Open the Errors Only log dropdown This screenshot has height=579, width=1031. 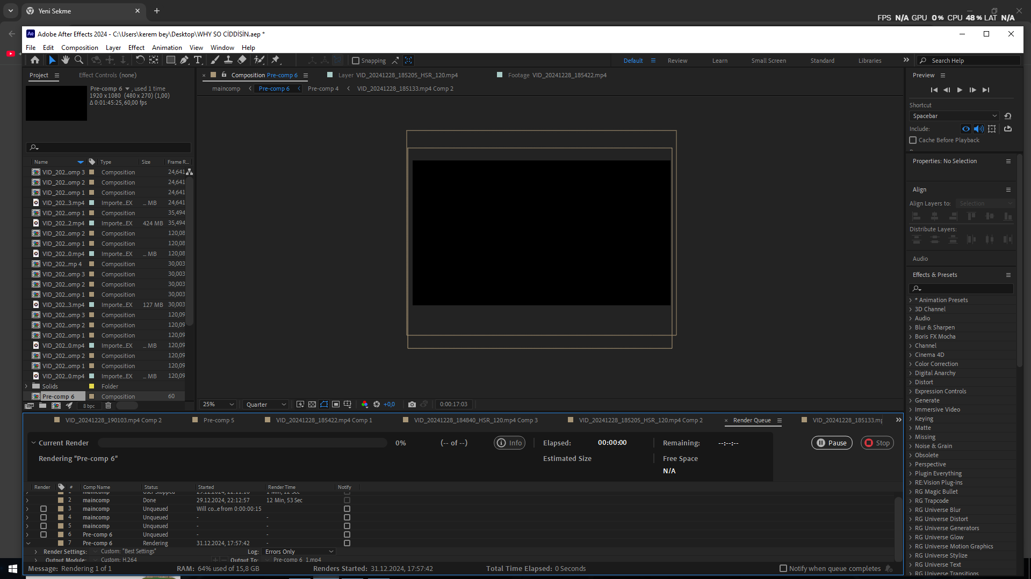pyautogui.click(x=299, y=552)
